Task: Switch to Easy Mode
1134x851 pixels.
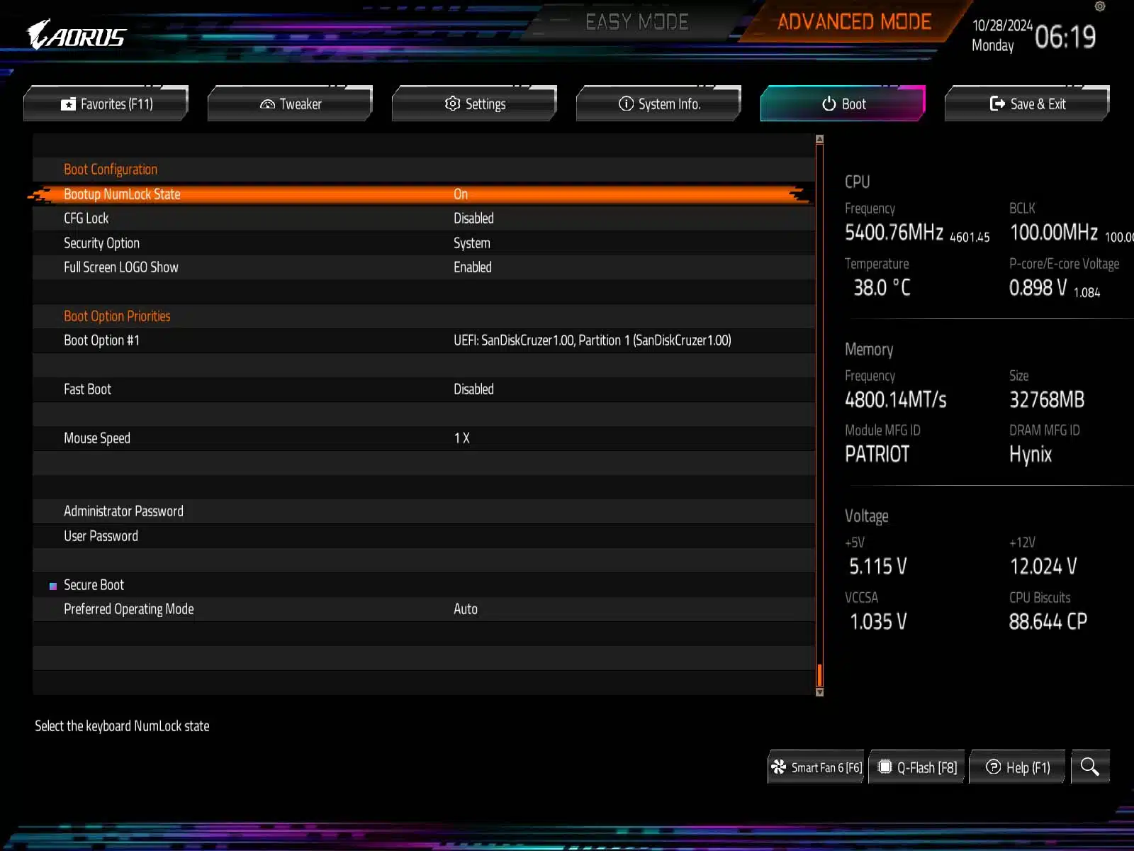Action: click(636, 22)
